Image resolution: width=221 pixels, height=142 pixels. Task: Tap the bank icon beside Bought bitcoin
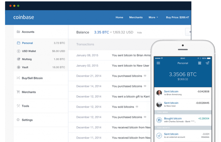tap(159, 120)
